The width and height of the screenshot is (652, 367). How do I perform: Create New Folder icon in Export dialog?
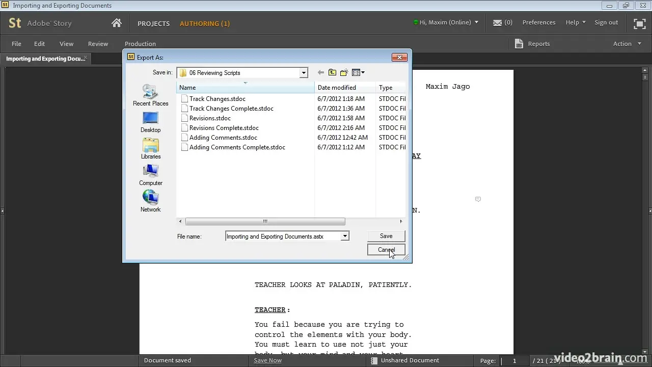(x=344, y=72)
